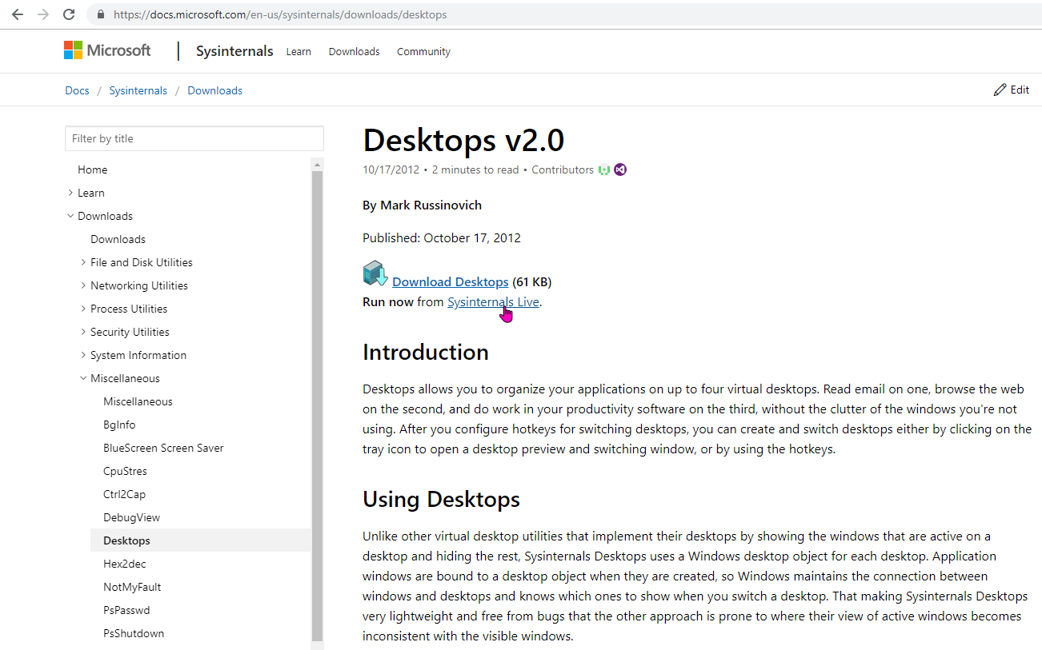
Task: Collapse the Miscellaneous section chevron
Action: [x=83, y=378]
